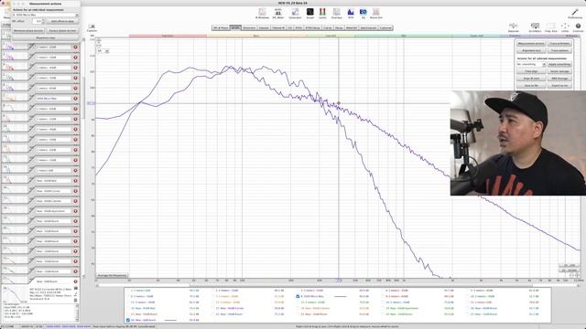Open Trace arithmetic

(x=559, y=43)
